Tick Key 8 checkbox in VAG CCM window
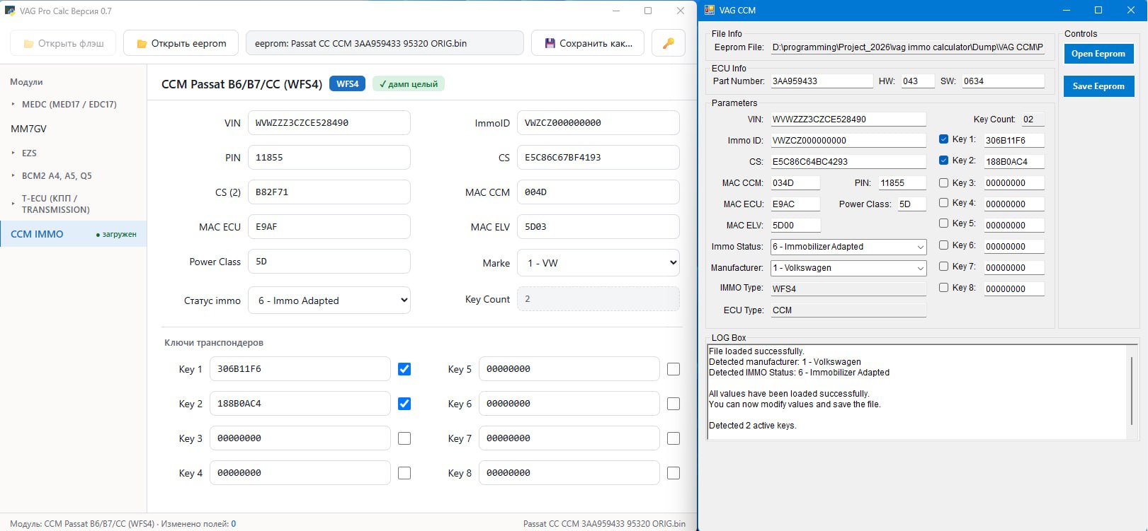Viewport: 1148px width, 531px height. [943, 288]
